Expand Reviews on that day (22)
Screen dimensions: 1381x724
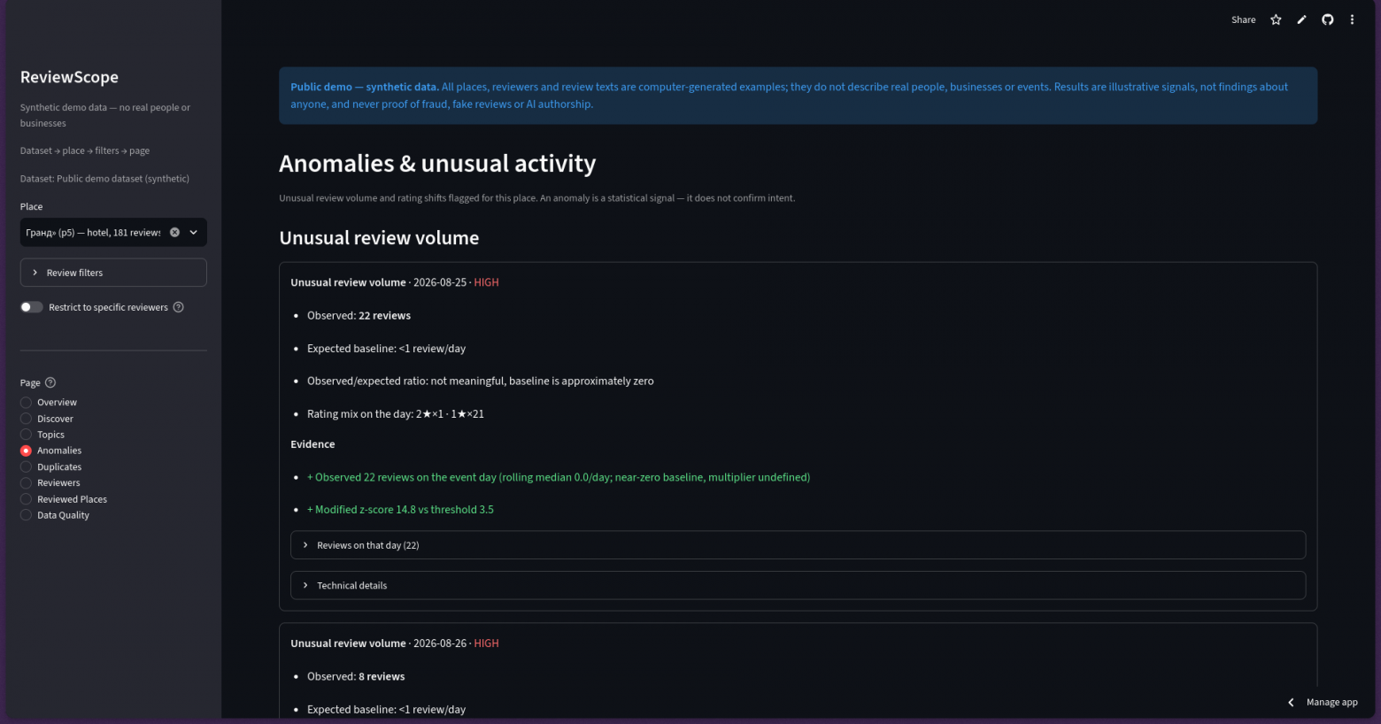pyautogui.click(x=798, y=545)
